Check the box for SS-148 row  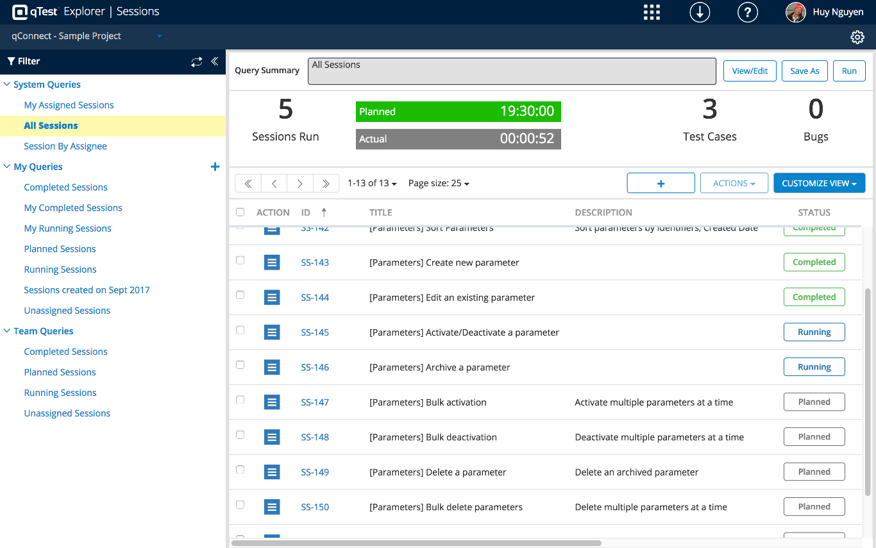240,435
